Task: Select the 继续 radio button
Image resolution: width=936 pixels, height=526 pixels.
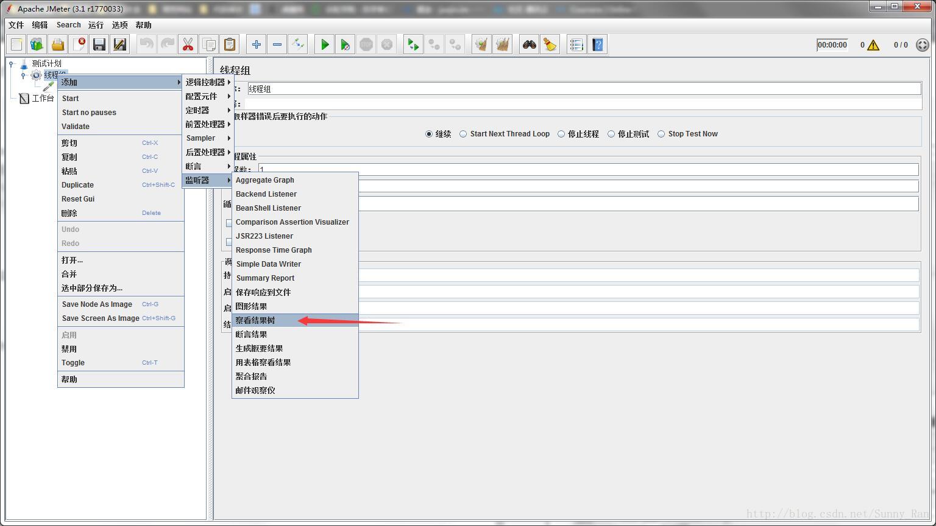Action: pyautogui.click(x=429, y=134)
